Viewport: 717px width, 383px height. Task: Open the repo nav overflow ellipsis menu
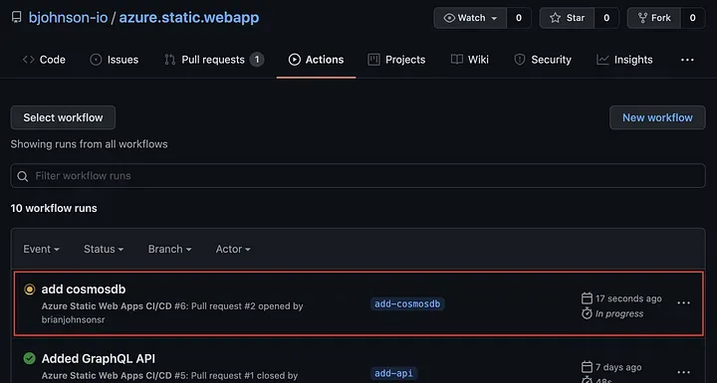pyautogui.click(x=687, y=60)
